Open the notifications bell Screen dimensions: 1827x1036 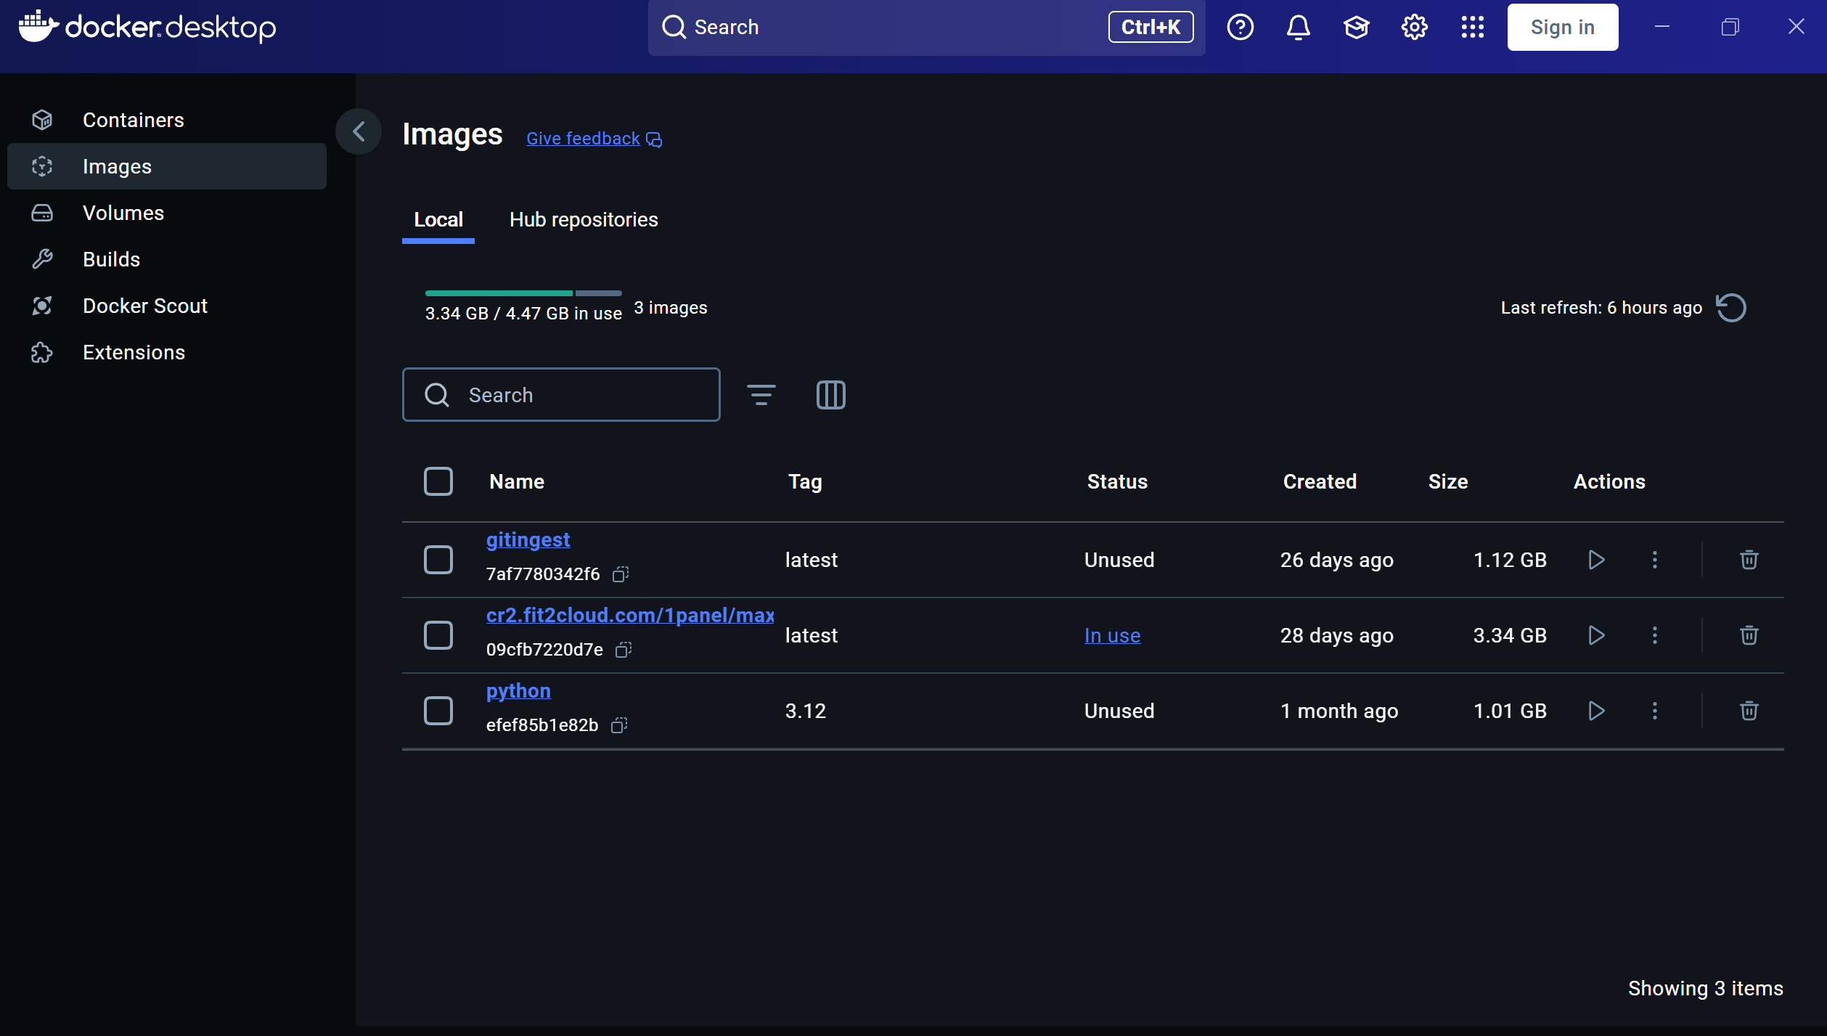point(1298,28)
